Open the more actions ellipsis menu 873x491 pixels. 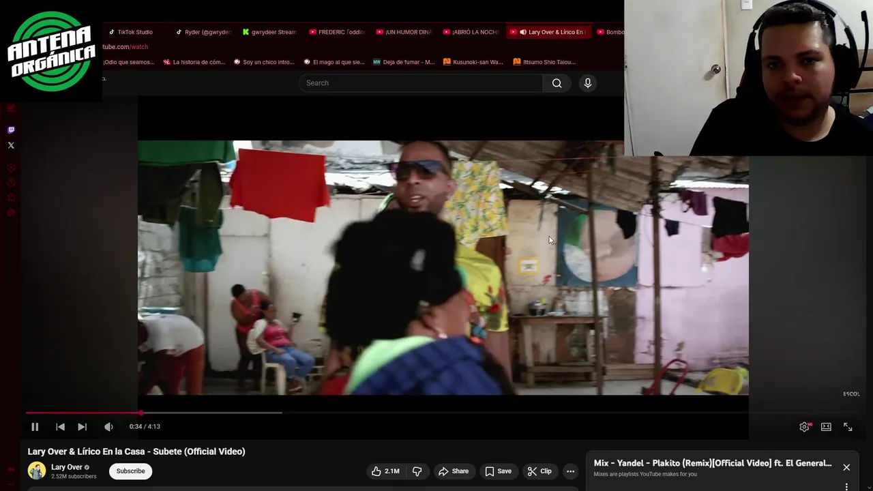click(x=570, y=471)
